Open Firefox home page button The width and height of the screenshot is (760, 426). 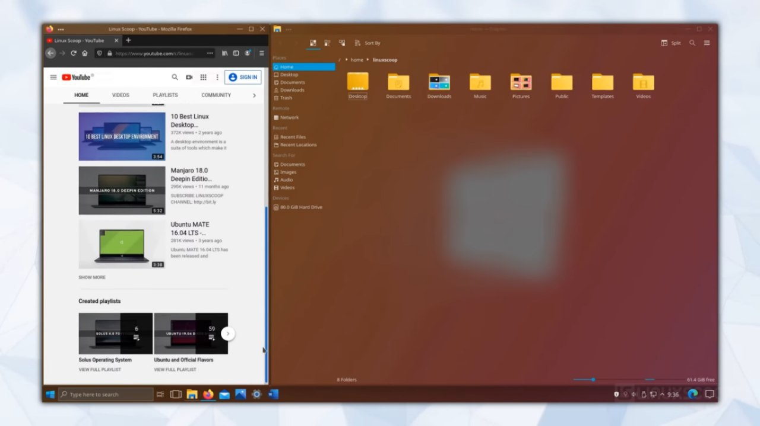85,53
